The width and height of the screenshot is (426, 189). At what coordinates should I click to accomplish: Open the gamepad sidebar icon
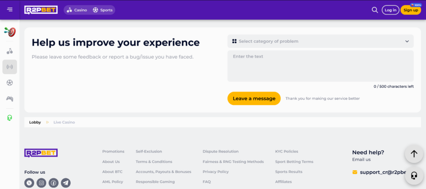pyautogui.click(x=10, y=99)
